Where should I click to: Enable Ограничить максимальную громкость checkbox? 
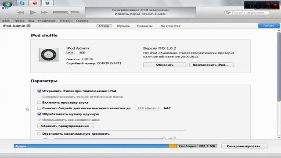pyautogui.click(x=40, y=133)
